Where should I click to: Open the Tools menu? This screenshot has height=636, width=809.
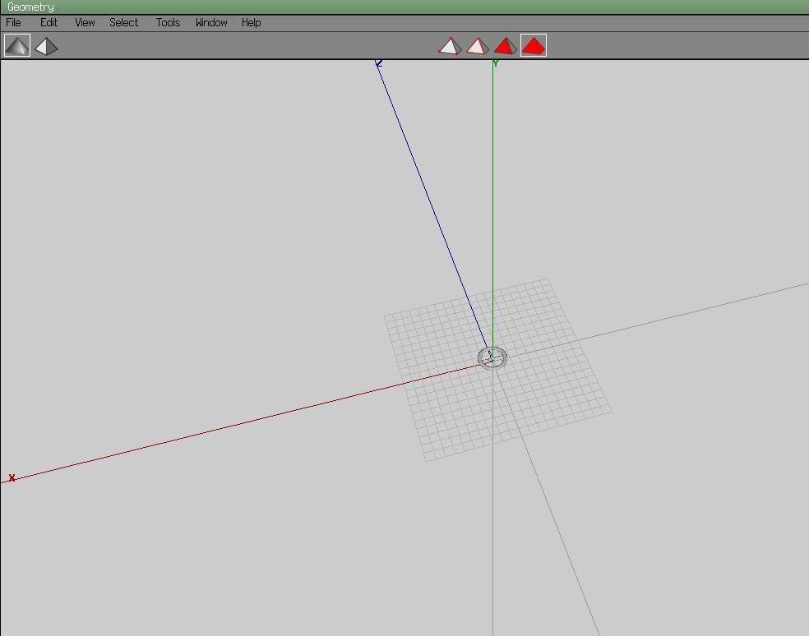(x=169, y=23)
